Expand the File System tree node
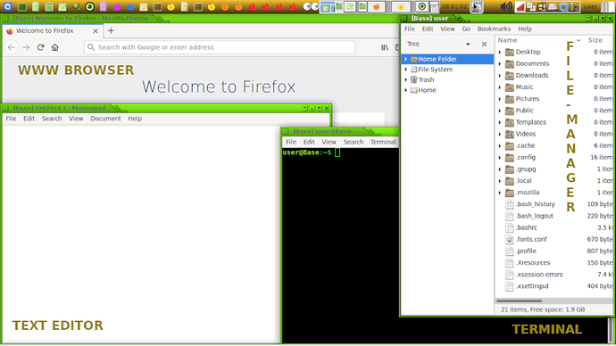The height and width of the screenshot is (346, 616). click(x=406, y=70)
